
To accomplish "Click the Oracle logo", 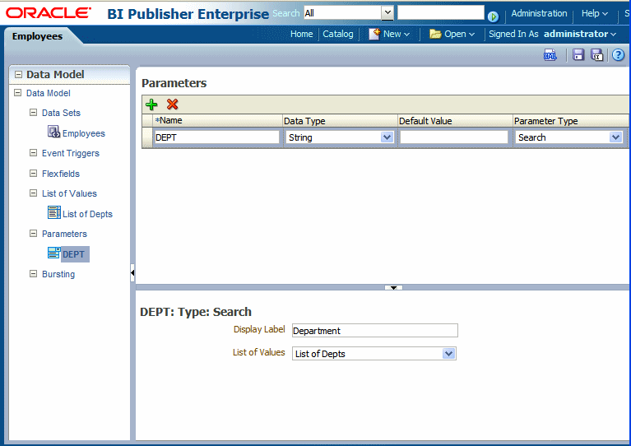I will [49, 13].
